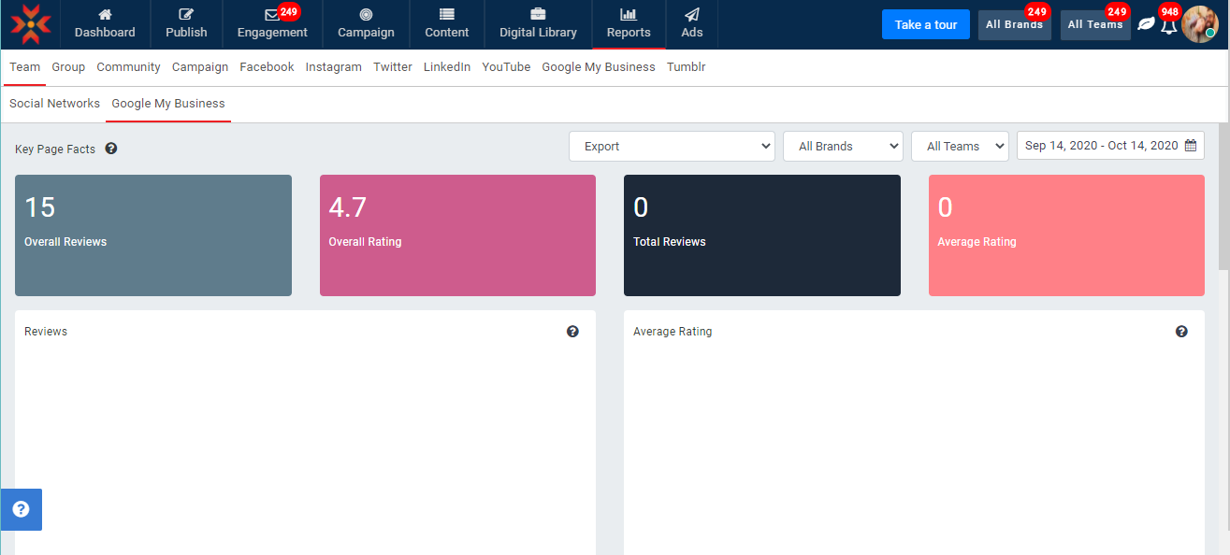Image resolution: width=1230 pixels, height=555 pixels.
Task: Click the All Teams top bar button
Action: pos(1094,25)
